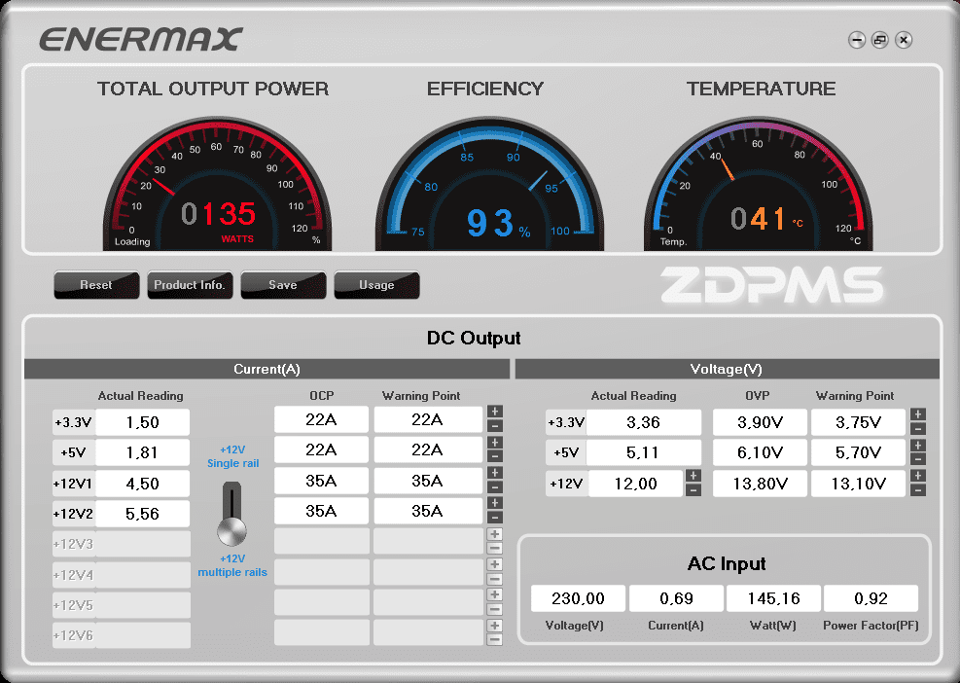960x683 pixels.
Task: Select the +12V voltage field 12,00
Action: click(635, 484)
